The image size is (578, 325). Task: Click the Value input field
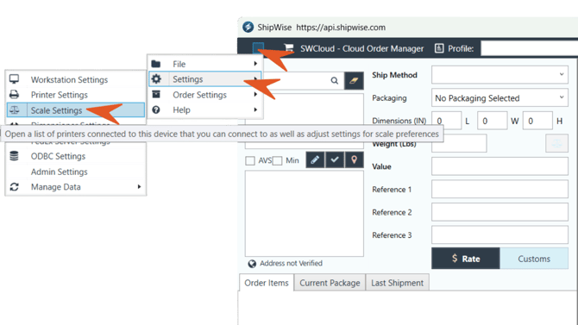[499, 166]
